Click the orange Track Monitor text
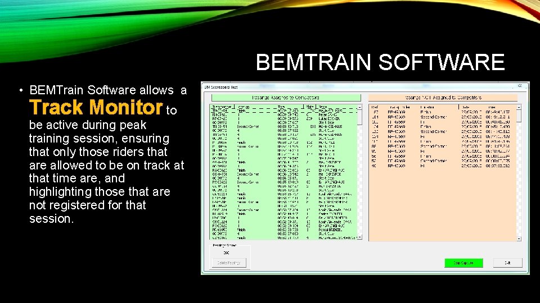This screenshot has width=540, height=303. coord(96,107)
